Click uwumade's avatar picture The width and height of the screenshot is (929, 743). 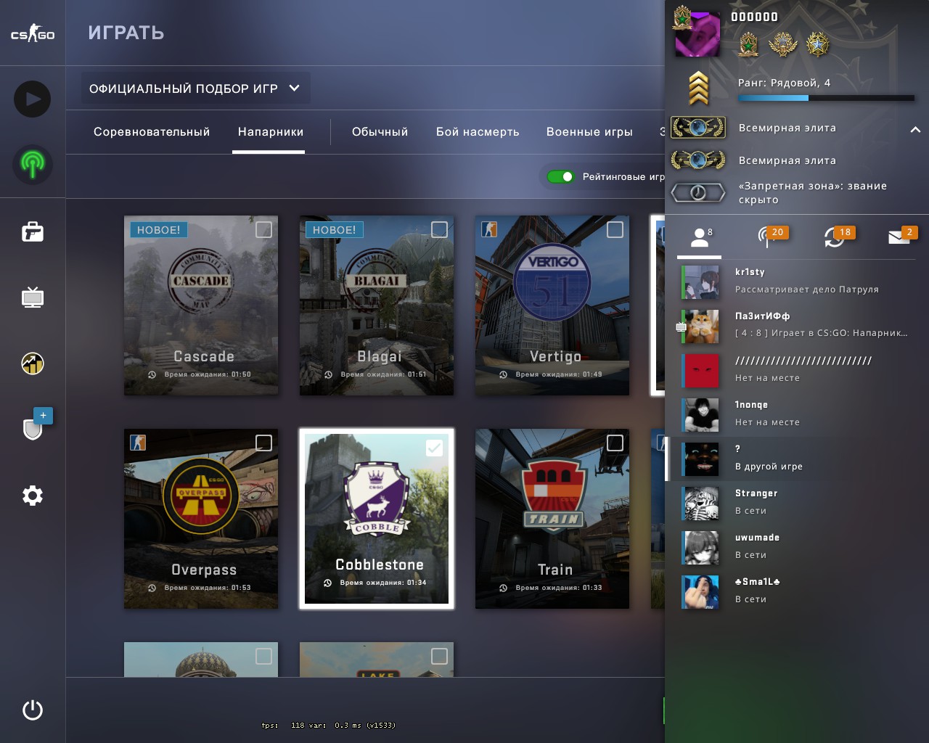point(701,548)
